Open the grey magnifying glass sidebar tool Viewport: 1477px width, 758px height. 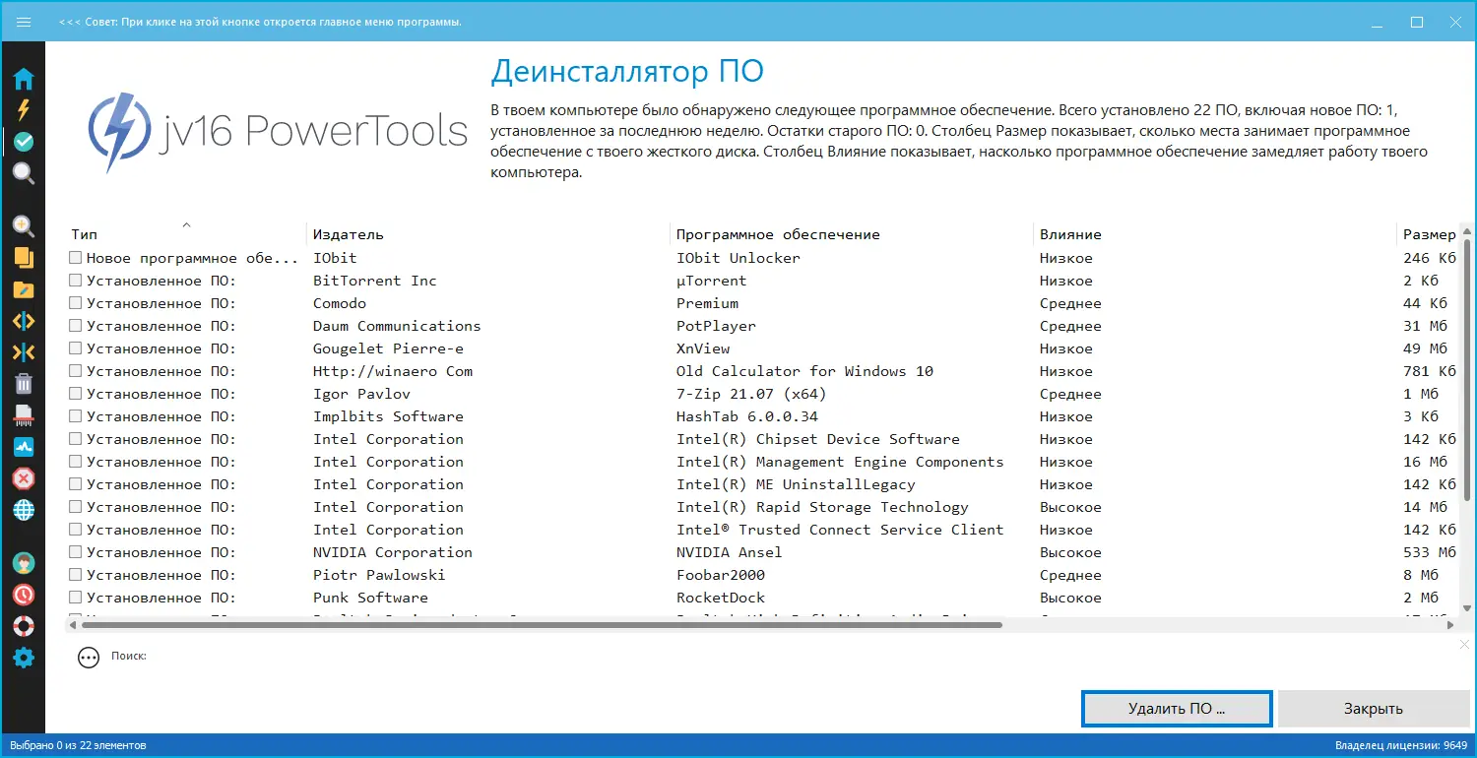tap(24, 174)
